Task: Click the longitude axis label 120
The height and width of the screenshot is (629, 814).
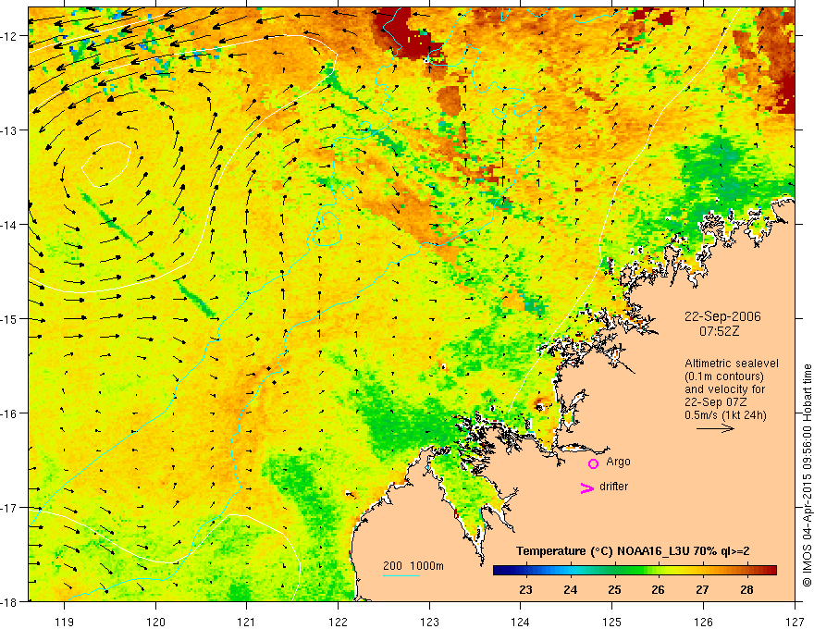Action: [155, 622]
